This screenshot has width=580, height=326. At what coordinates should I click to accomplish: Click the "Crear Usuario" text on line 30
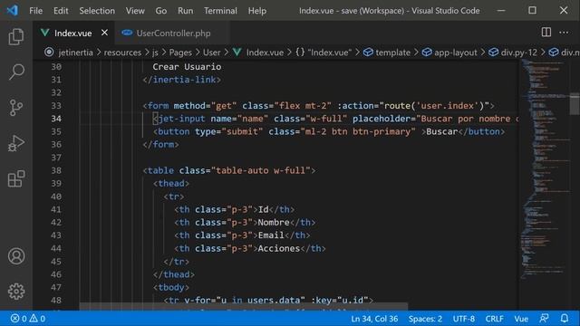pos(187,67)
